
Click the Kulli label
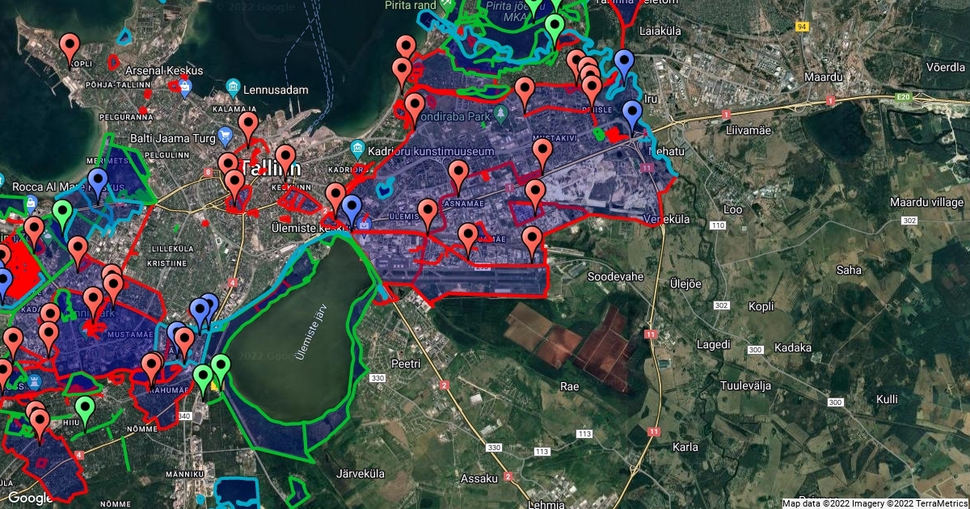pyautogui.click(x=887, y=399)
